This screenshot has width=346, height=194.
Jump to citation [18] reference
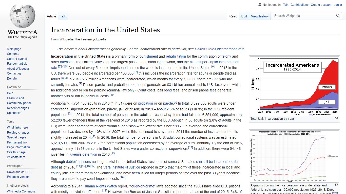click(122, 178)
